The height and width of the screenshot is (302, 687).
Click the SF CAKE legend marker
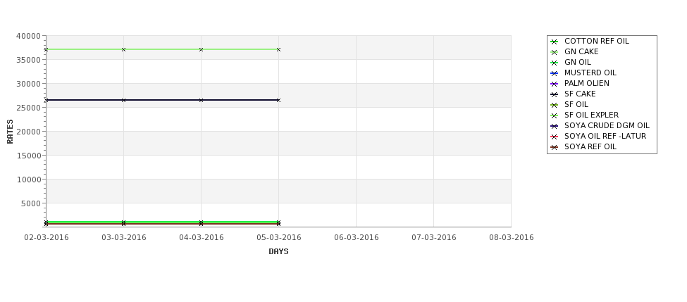click(554, 94)
